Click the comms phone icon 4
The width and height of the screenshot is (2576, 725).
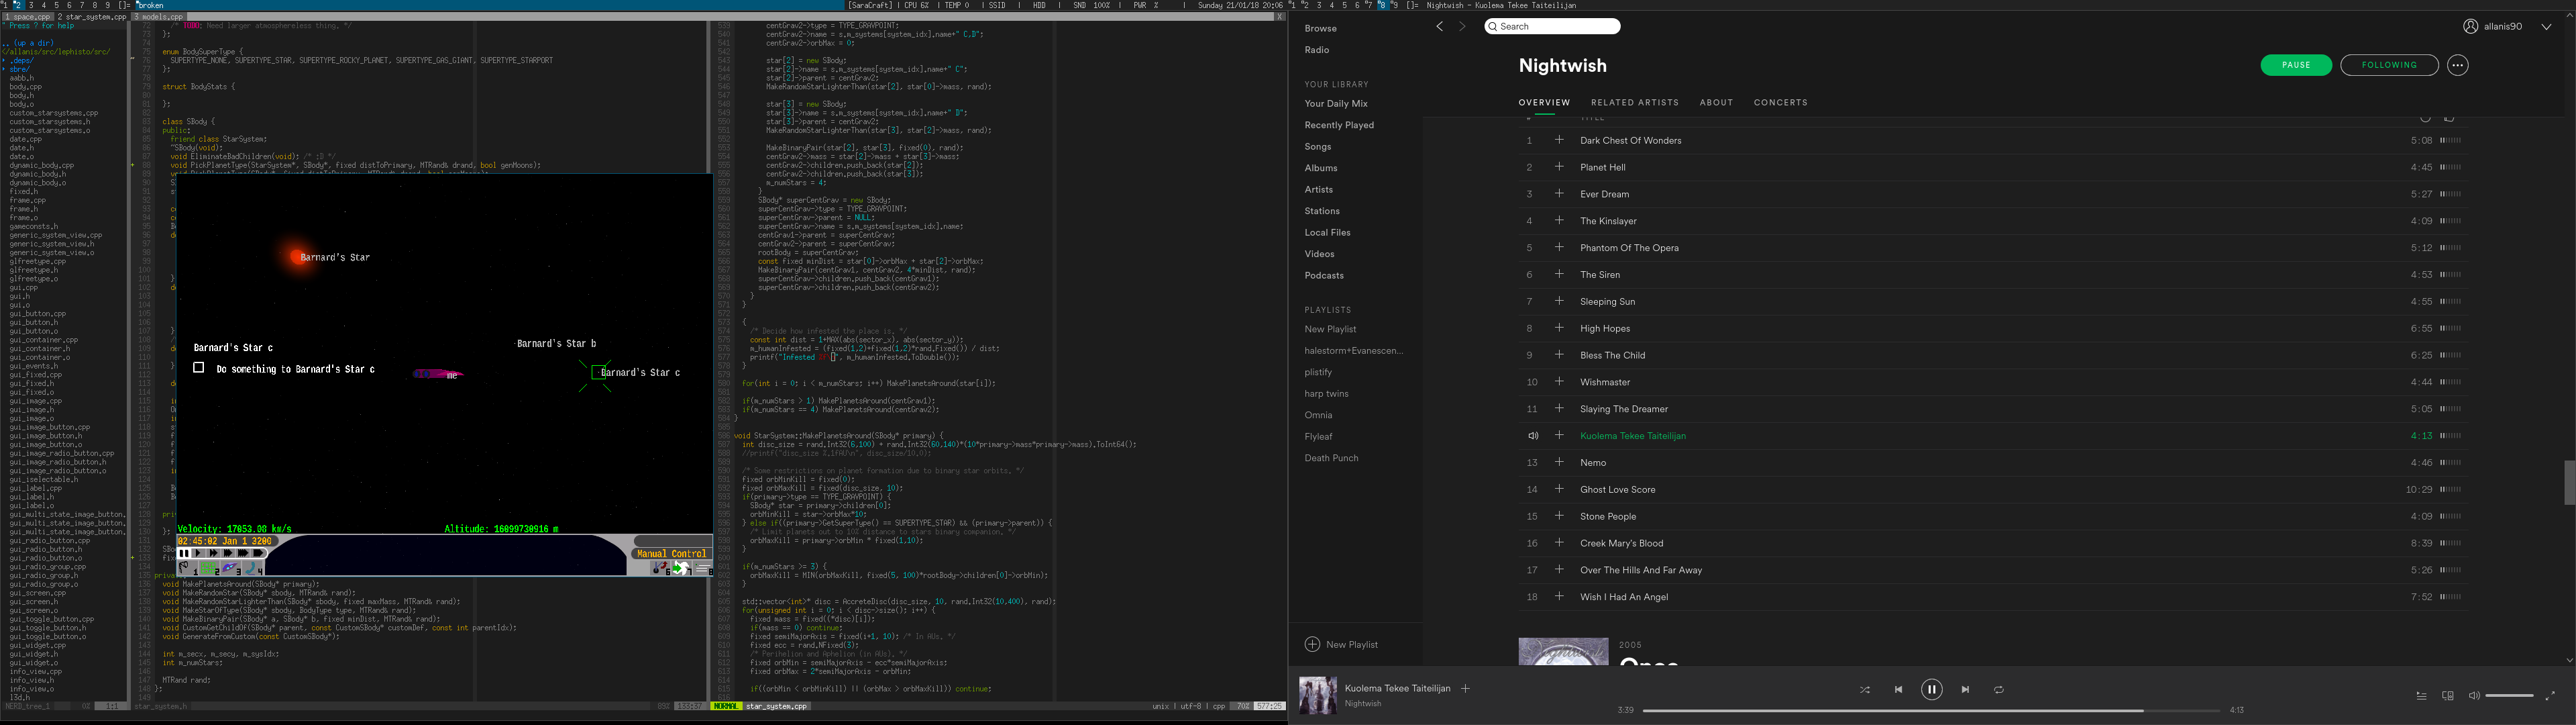tap(253, 569)
